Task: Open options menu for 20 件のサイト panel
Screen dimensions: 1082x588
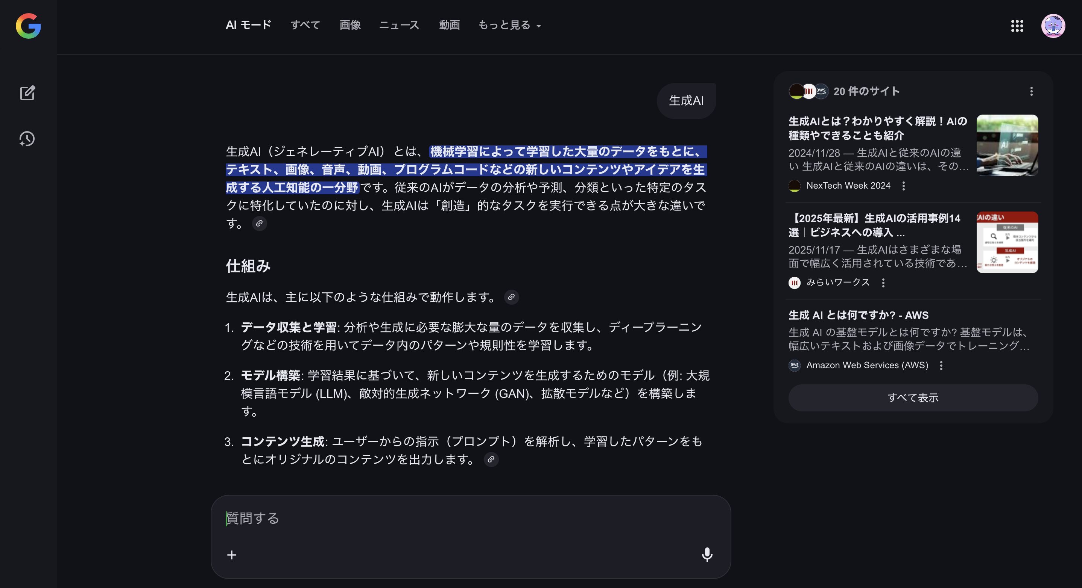Action: pyautogui.click(x=1031, y=91)
